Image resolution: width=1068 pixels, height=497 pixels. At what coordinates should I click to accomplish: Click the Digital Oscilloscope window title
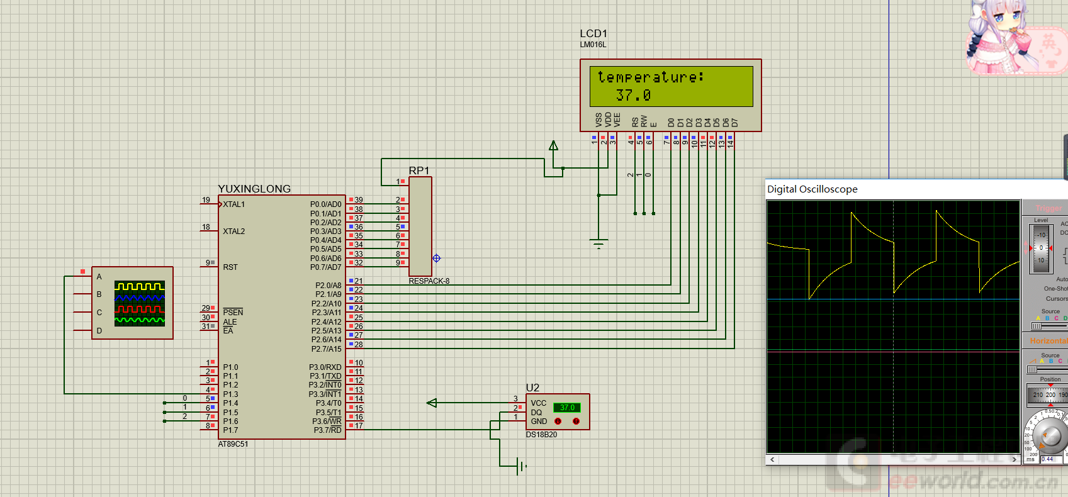click(x=812, y=189)
